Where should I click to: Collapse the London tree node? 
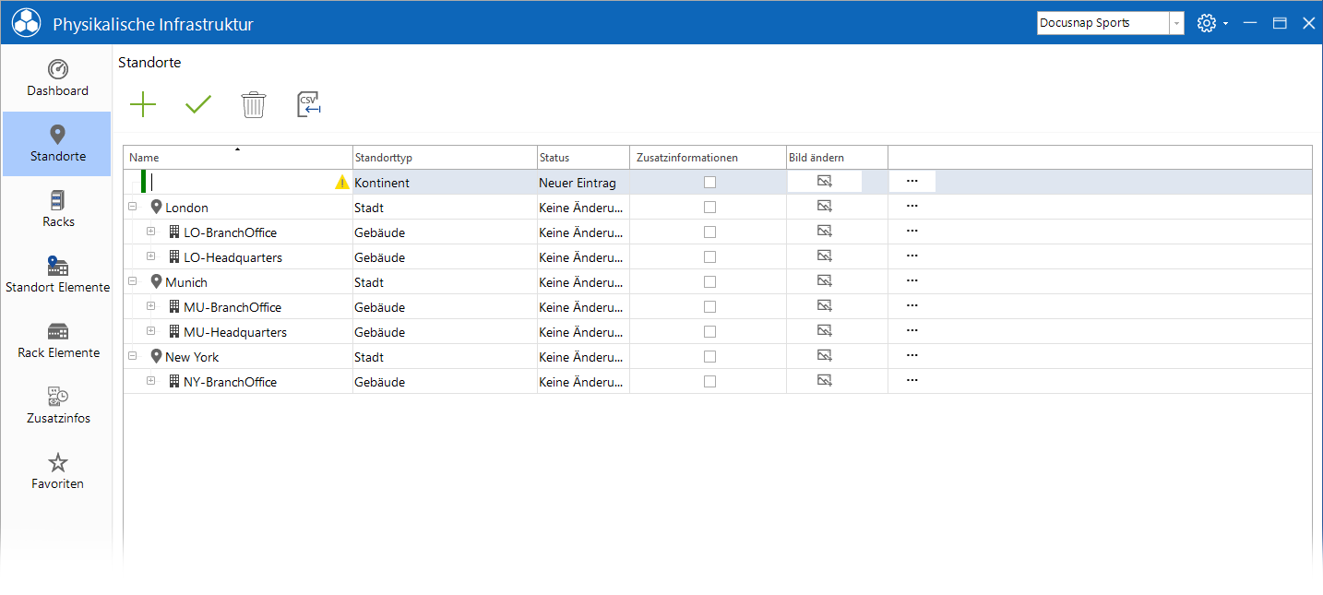click(133, 208)
